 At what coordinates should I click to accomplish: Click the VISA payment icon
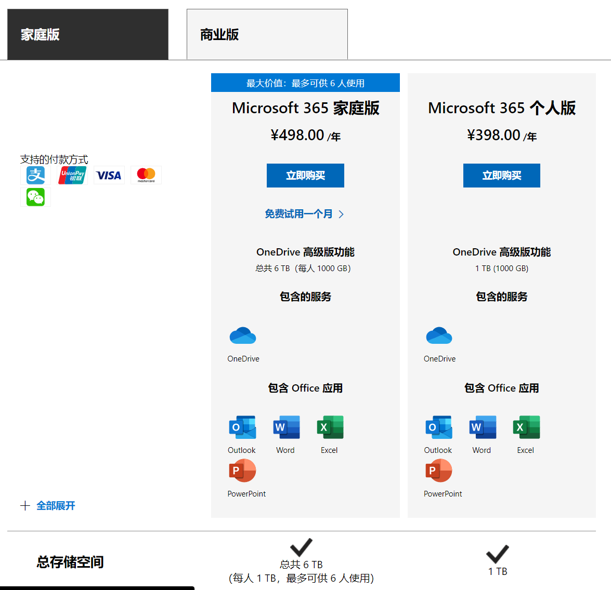tap(109, 175)
